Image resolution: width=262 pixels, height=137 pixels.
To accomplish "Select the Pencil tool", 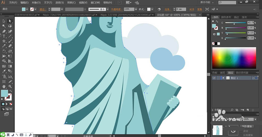I will pyautogui.click(x=4, y=46).
